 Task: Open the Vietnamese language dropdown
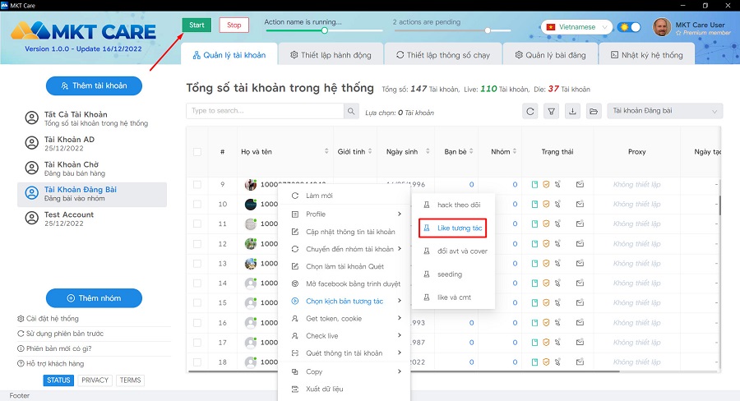pos(577,27)
